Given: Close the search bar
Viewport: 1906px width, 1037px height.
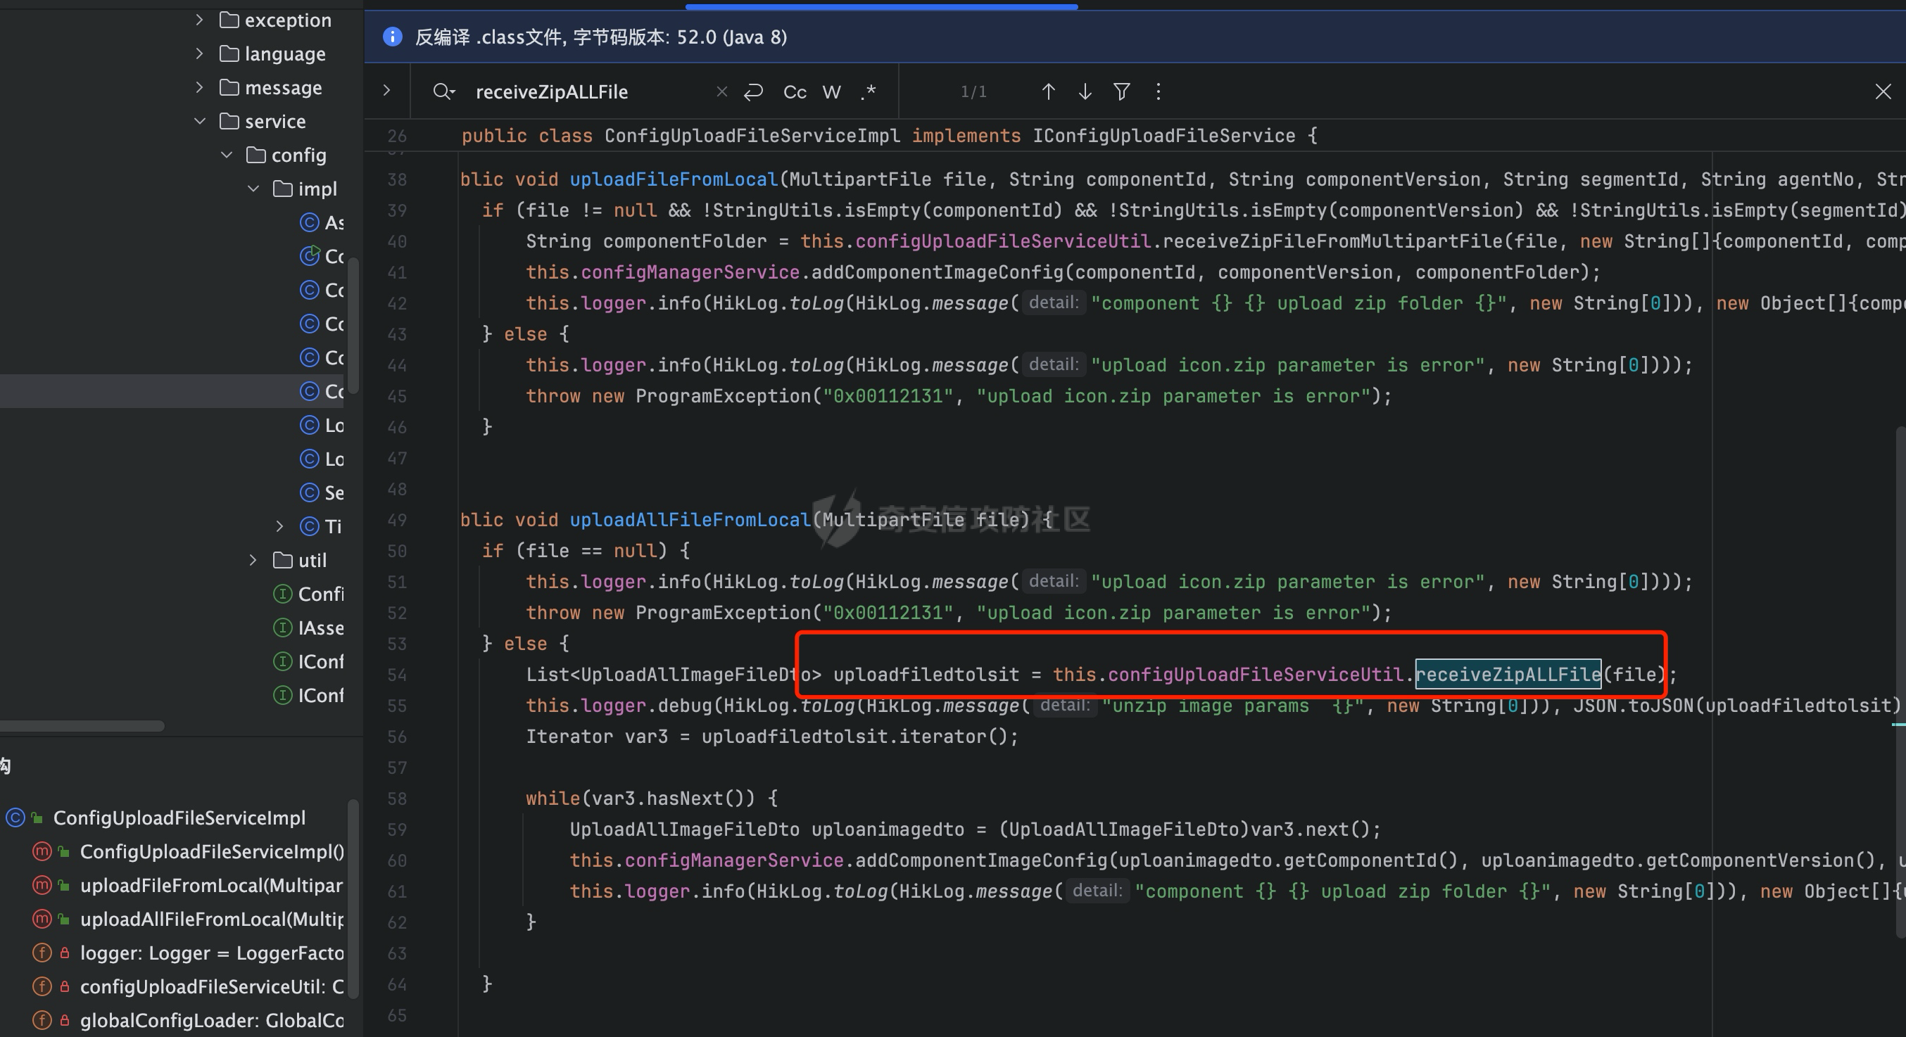Looking at the screenshot, I should 1883,91.
